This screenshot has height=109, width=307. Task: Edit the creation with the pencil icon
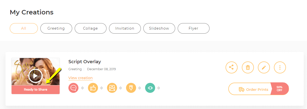point(264,67)
